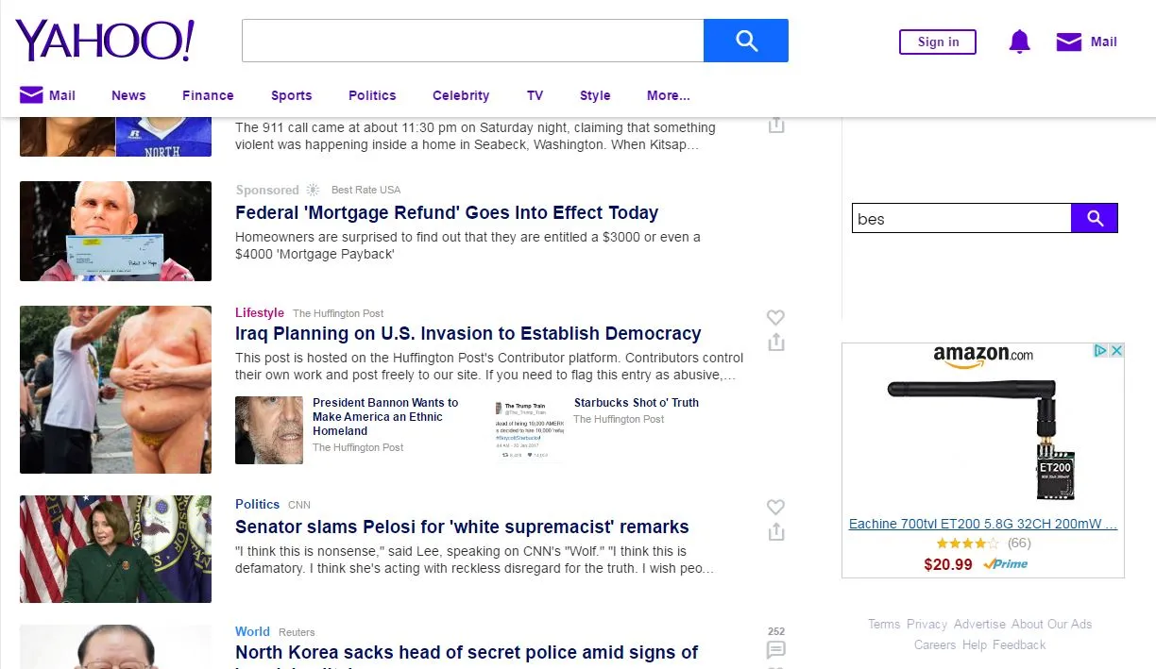Focus the main Yahoo search box

[x=472, y=41]
